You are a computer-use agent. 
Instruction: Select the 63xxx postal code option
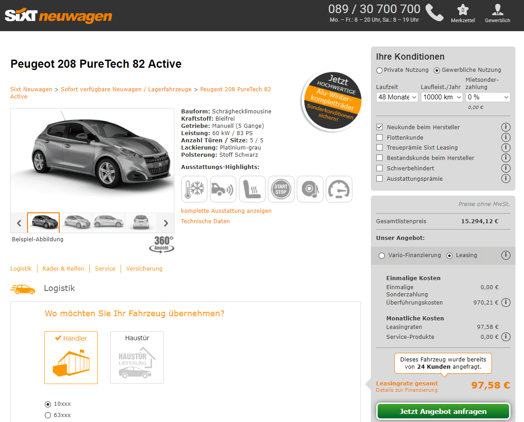48,415
